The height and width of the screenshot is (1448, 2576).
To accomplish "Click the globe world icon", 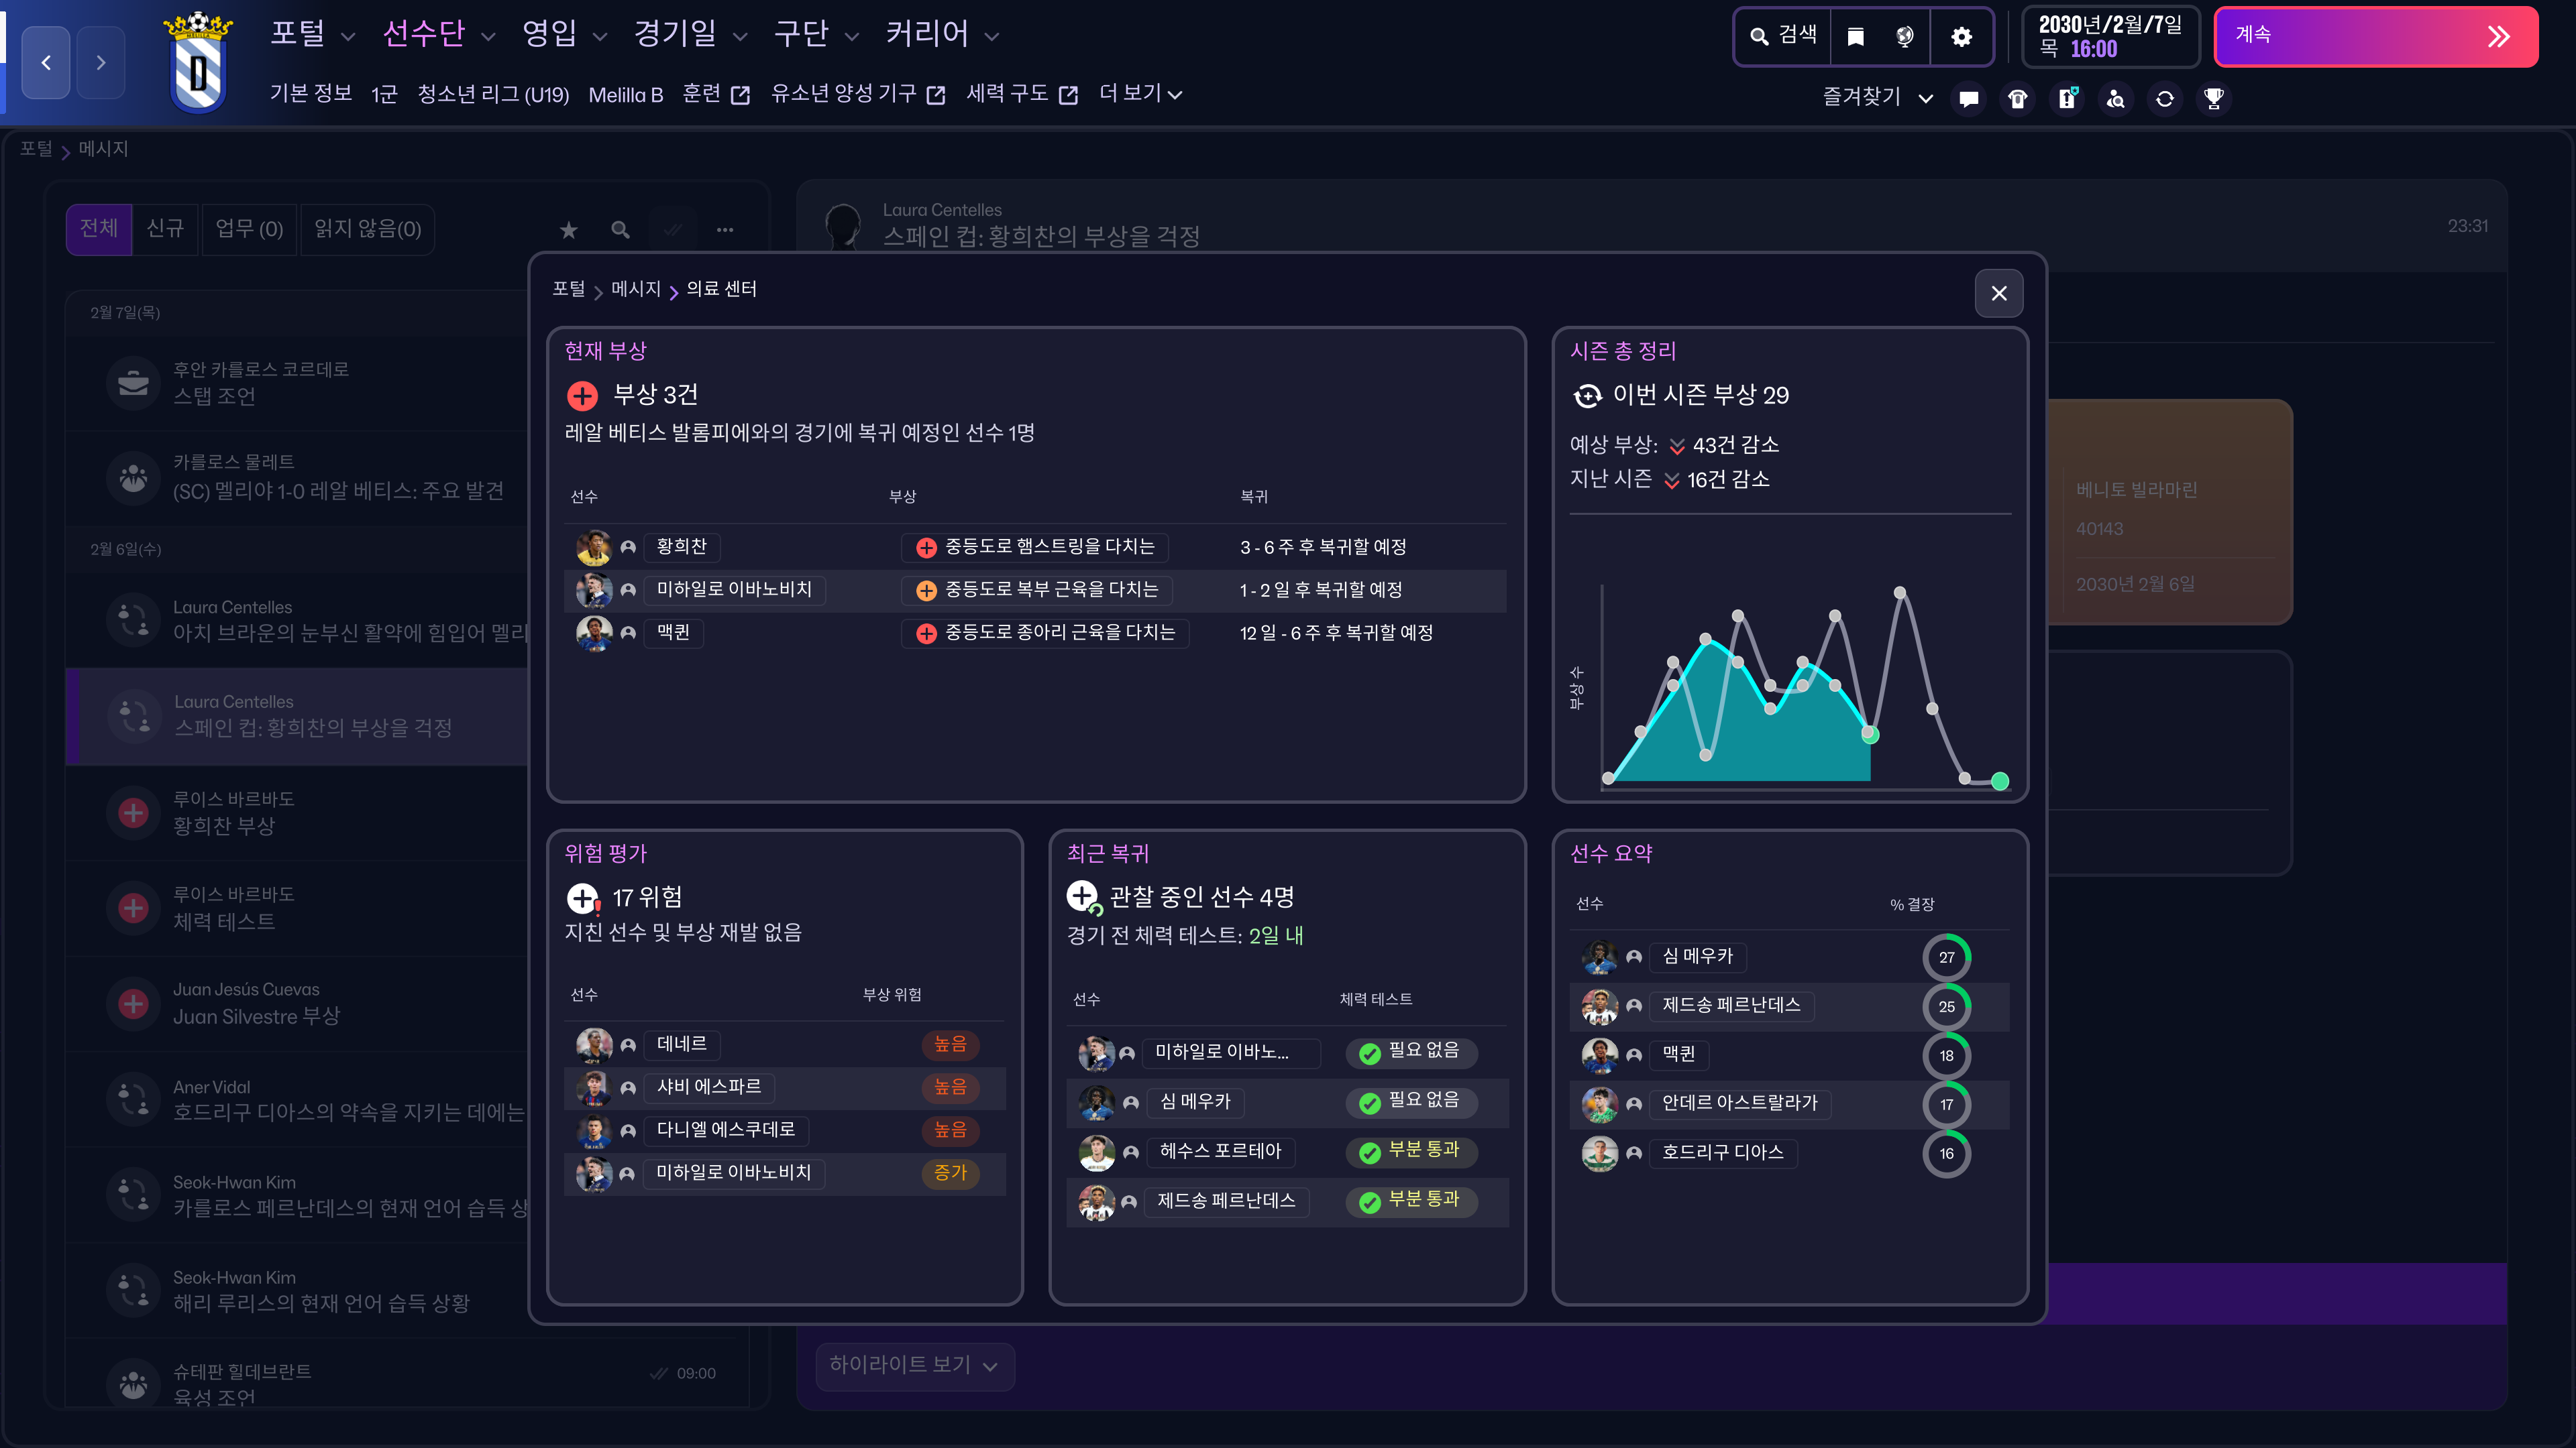I will click(1905, 37).
